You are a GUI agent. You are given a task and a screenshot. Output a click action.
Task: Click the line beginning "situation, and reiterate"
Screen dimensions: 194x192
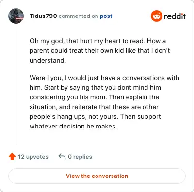pos(94,107)
